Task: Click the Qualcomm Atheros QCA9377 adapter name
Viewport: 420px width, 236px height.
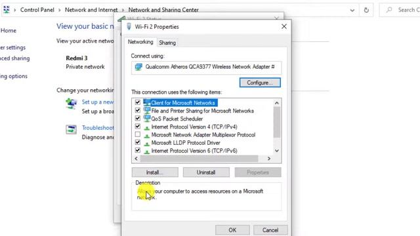Action: (210, 67)
